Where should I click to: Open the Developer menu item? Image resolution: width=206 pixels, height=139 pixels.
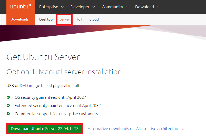pos(80,7)
